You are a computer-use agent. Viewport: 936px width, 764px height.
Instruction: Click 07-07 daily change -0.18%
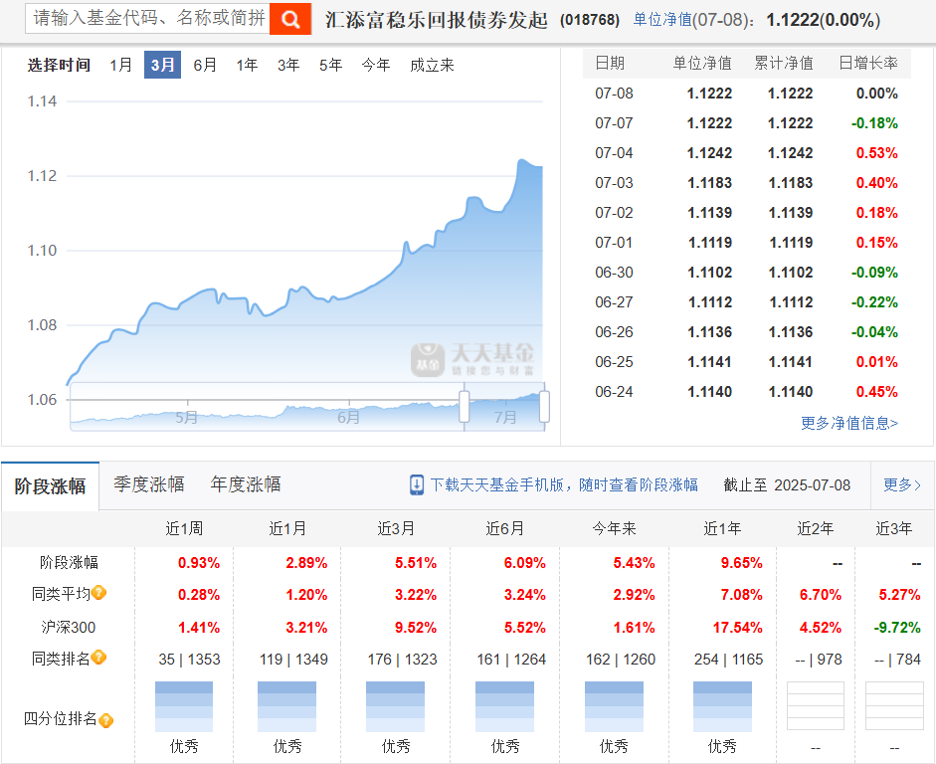tap(874, 123)
